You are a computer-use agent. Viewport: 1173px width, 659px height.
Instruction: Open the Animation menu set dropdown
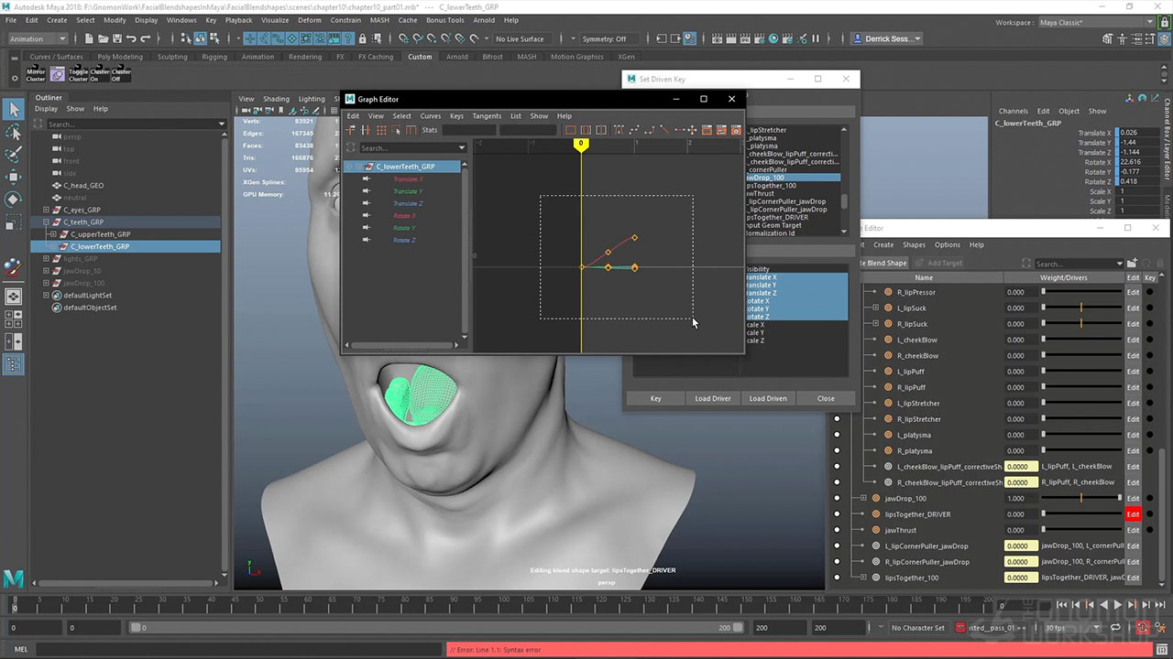(38, 38)
